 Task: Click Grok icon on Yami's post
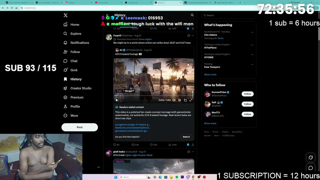coord(189,35)
